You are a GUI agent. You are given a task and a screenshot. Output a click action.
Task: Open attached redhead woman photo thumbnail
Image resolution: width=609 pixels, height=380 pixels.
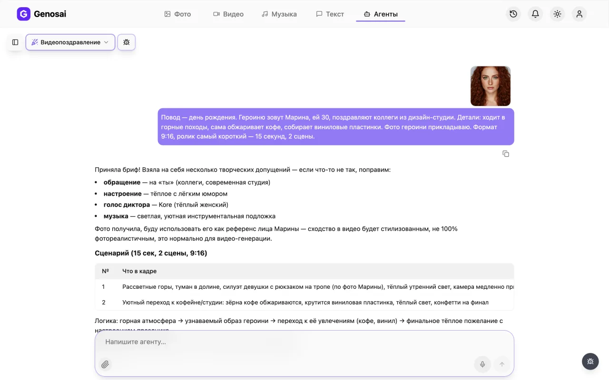tap(491, 86)
